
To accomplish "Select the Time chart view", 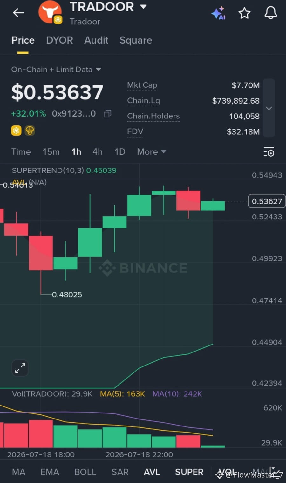I will tap(21, 152).
